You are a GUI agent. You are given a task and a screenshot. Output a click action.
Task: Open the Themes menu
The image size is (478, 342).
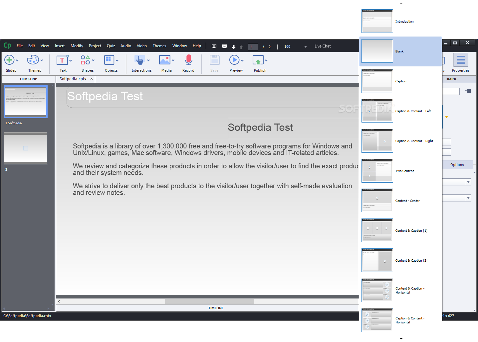coord(159,46)
